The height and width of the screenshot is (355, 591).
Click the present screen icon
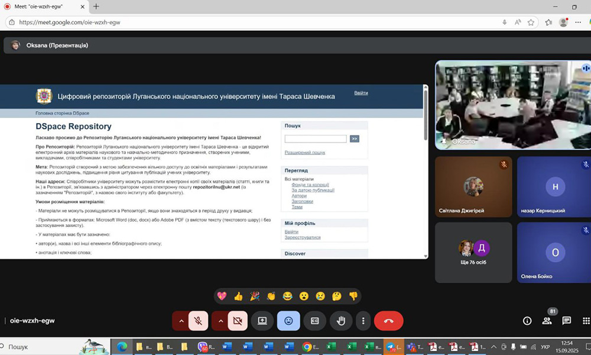(262, 321)
